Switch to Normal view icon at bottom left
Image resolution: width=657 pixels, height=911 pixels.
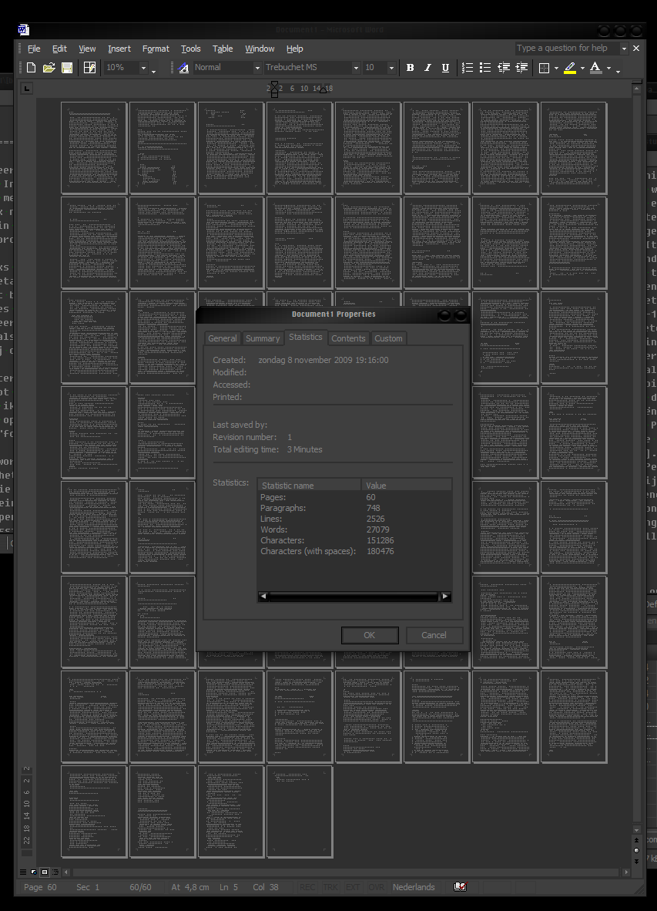[23, 872]
